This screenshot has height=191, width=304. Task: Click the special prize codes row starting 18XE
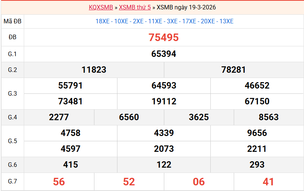164,21
